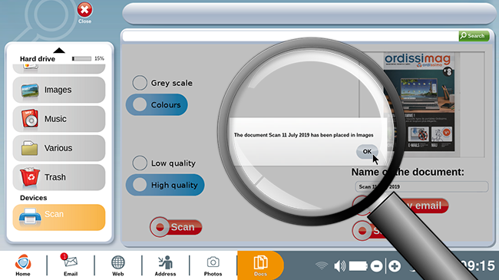The height and width of the screenshot is (280, 499).
Task: Confirm dialog with OK button
Action: 367,151
